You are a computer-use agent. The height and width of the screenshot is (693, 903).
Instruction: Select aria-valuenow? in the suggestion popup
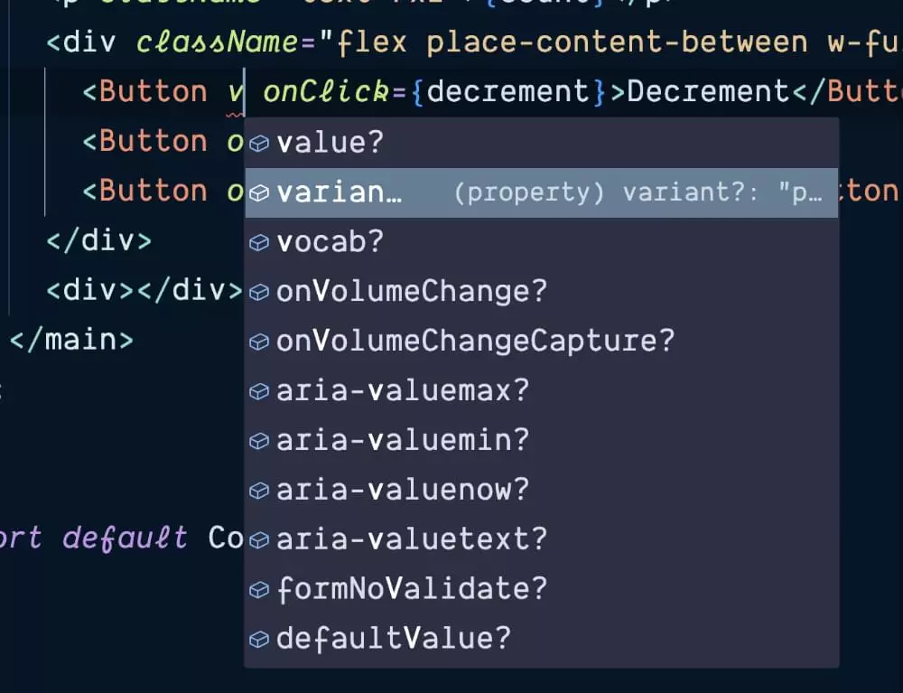click(x=541, y=491)
